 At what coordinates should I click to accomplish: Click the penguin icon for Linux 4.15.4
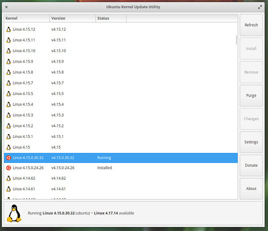tap(8, 105)
